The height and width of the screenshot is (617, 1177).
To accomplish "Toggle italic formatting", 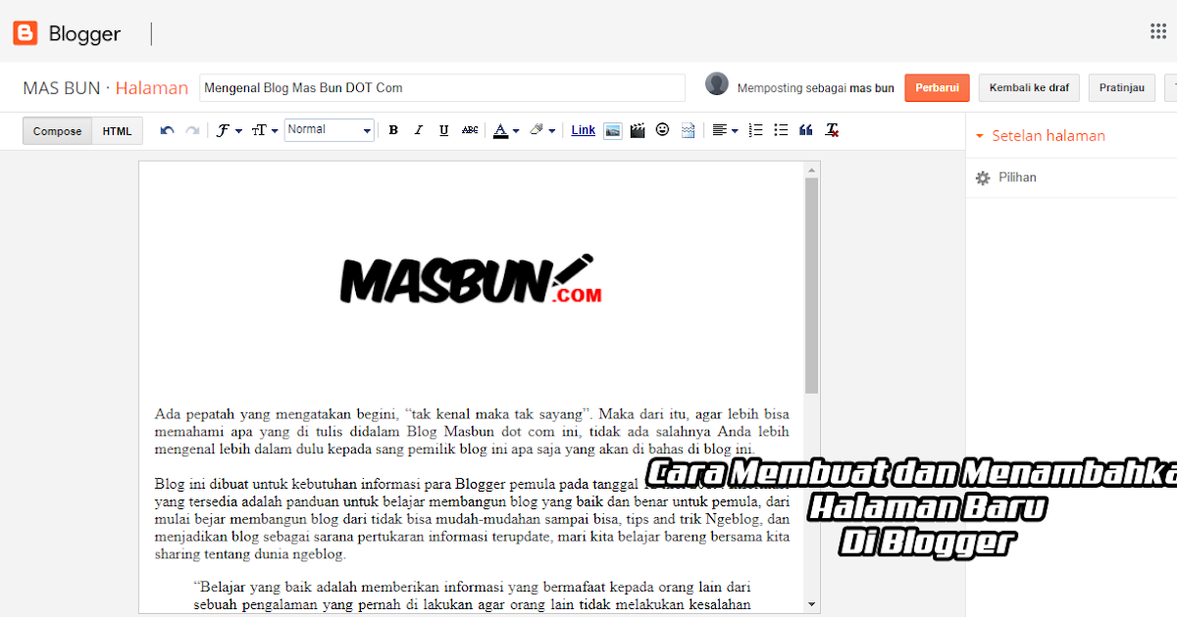I will point(418,129).
